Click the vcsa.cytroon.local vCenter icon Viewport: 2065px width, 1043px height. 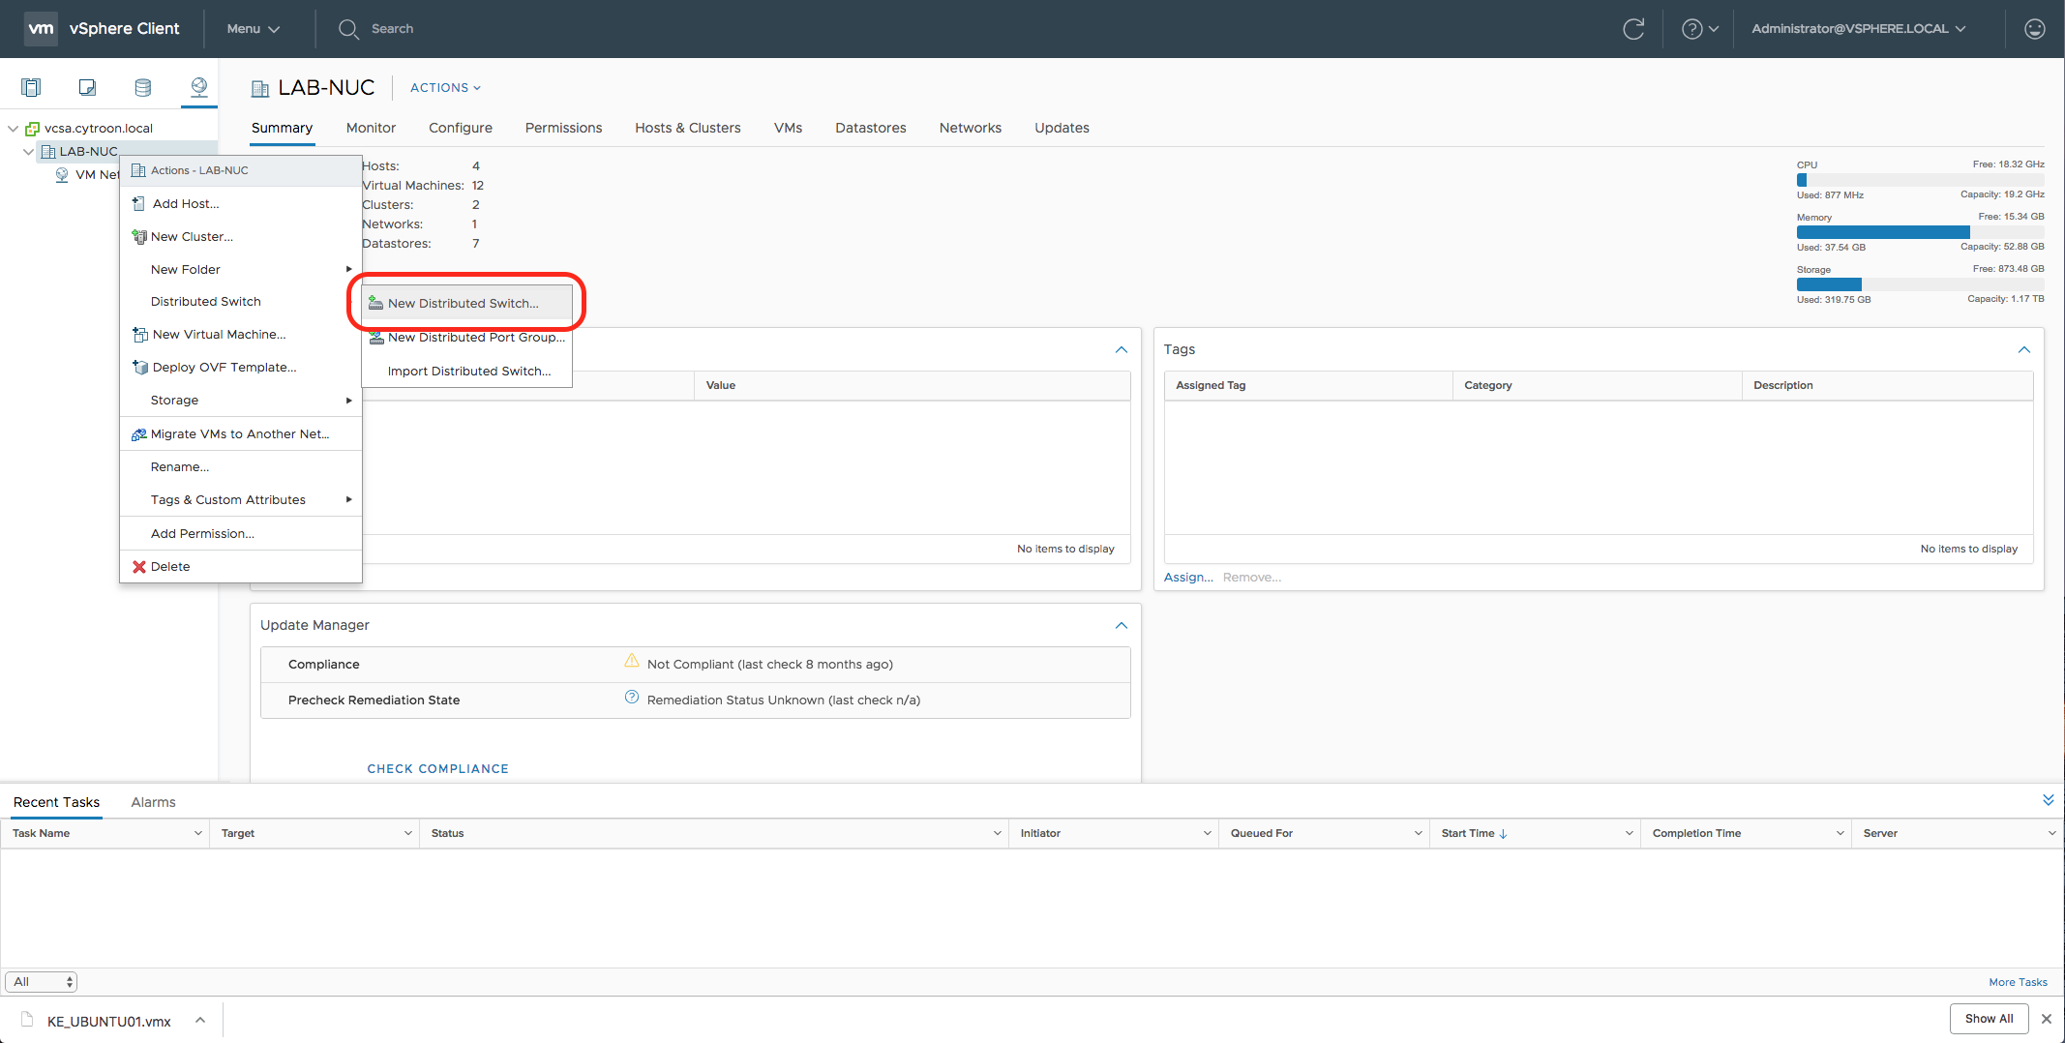click(32, 128)
